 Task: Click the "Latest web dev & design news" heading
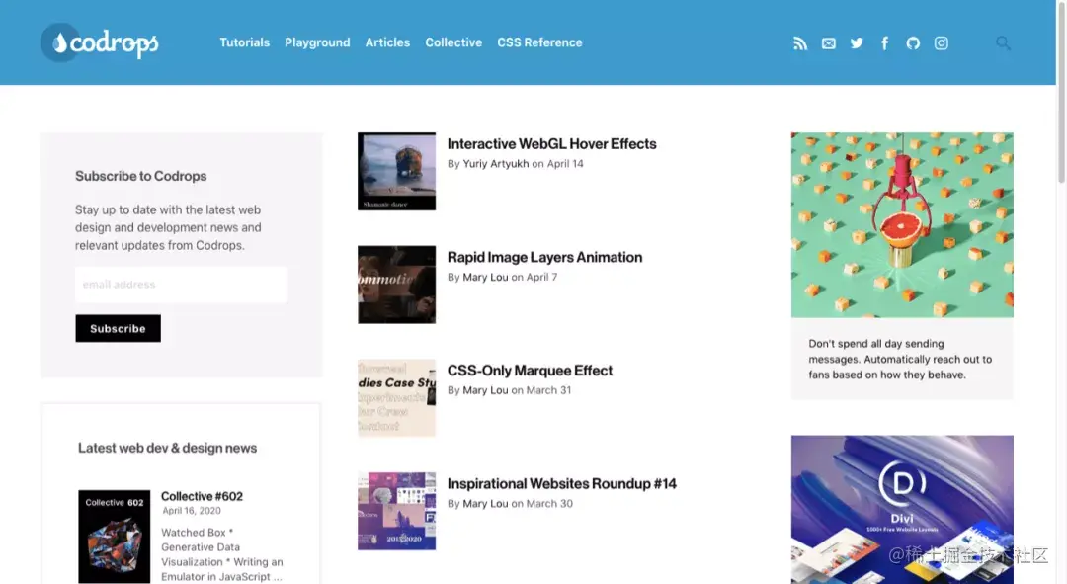167,448
